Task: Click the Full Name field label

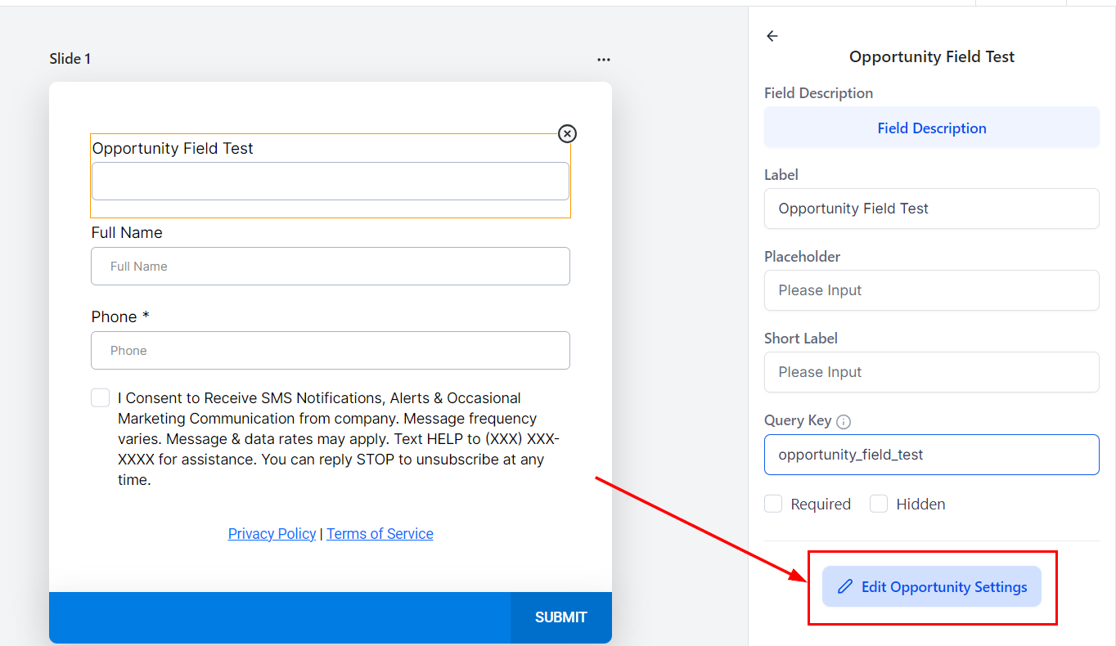Action: (x=127, y=232)
